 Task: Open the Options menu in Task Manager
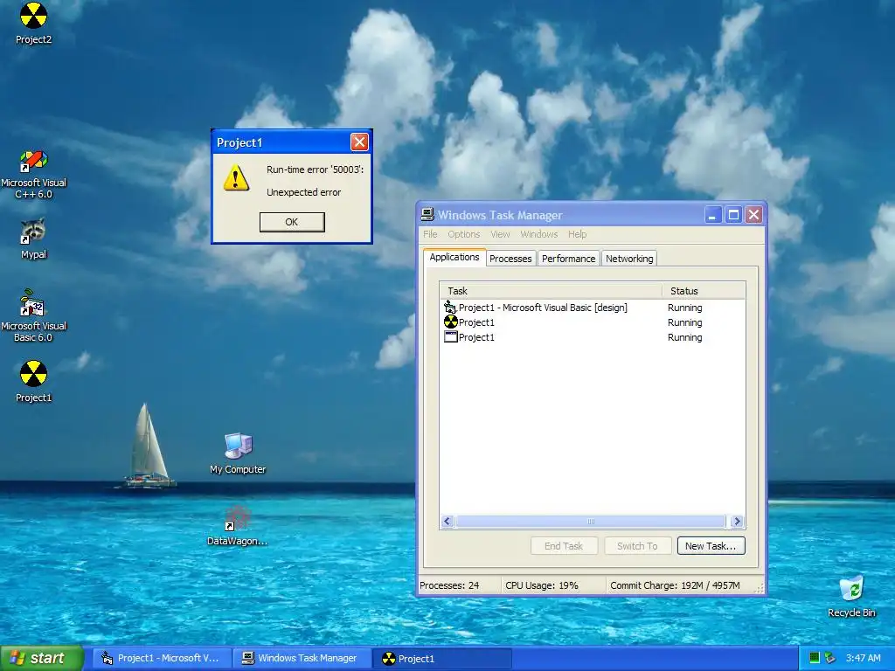pyautogui.click(x=463, y=234)
